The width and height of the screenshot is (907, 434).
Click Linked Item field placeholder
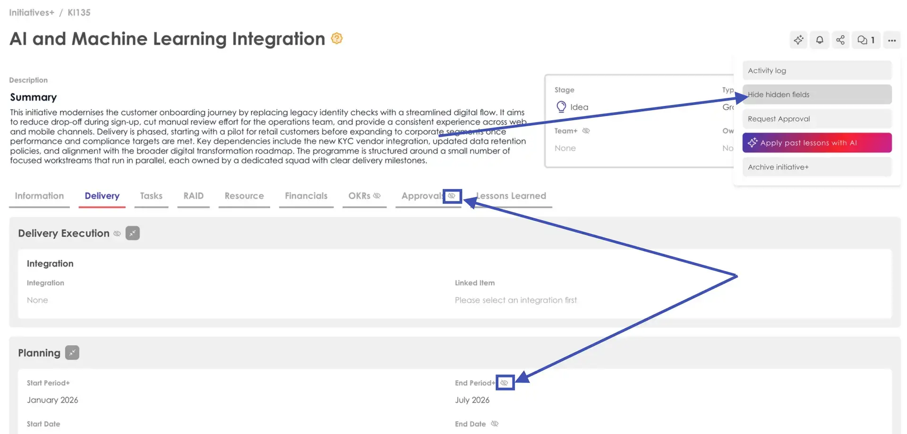[516, 300]
